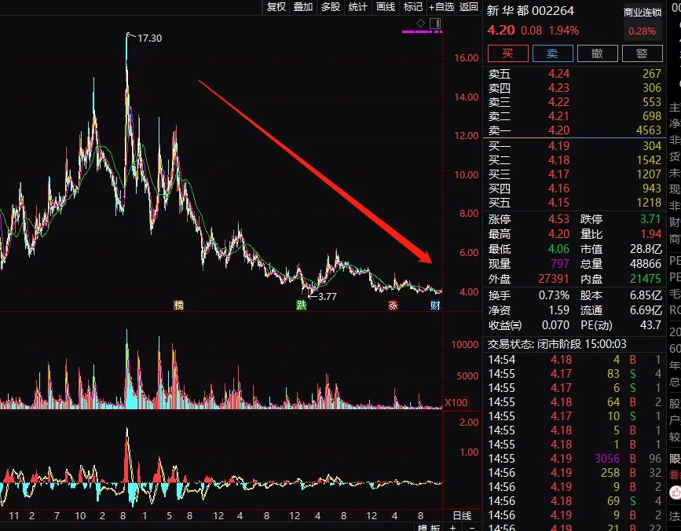Click the stock title 新华都 002264
681x531 pixels.
(530, 10)
